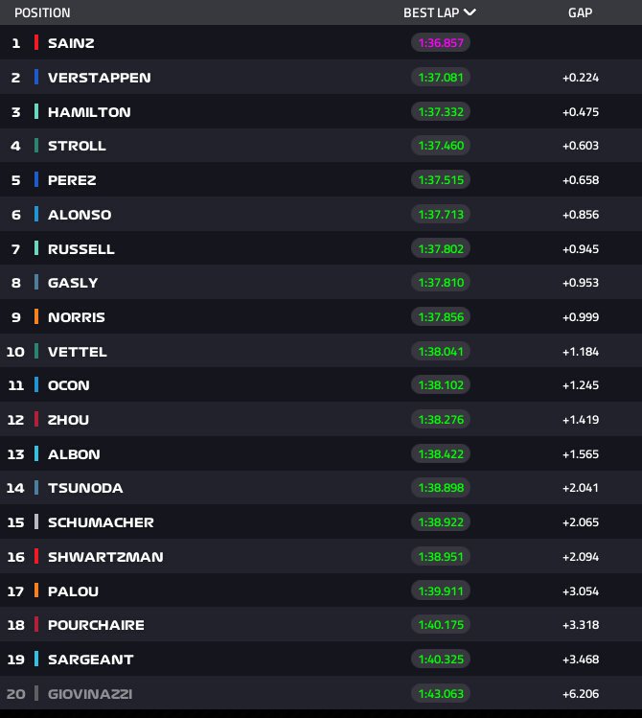
Task: Select the POURCHAIRE driver name
Action: [96, 625]
